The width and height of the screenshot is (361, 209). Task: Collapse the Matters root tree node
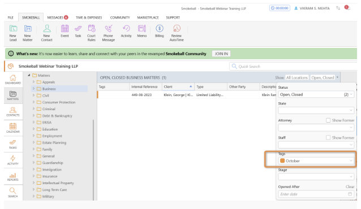point(29,75)
